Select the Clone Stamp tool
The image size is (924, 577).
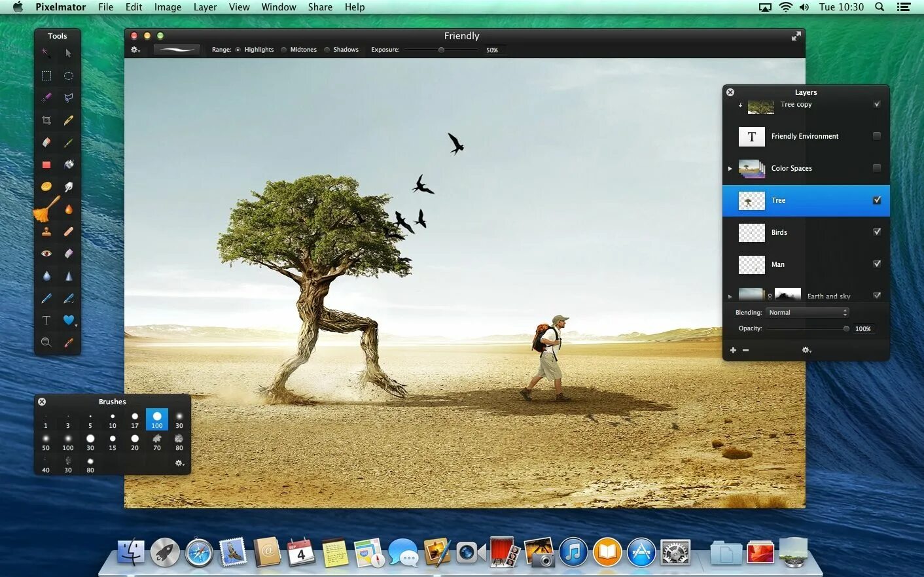[x=46, y=232]
